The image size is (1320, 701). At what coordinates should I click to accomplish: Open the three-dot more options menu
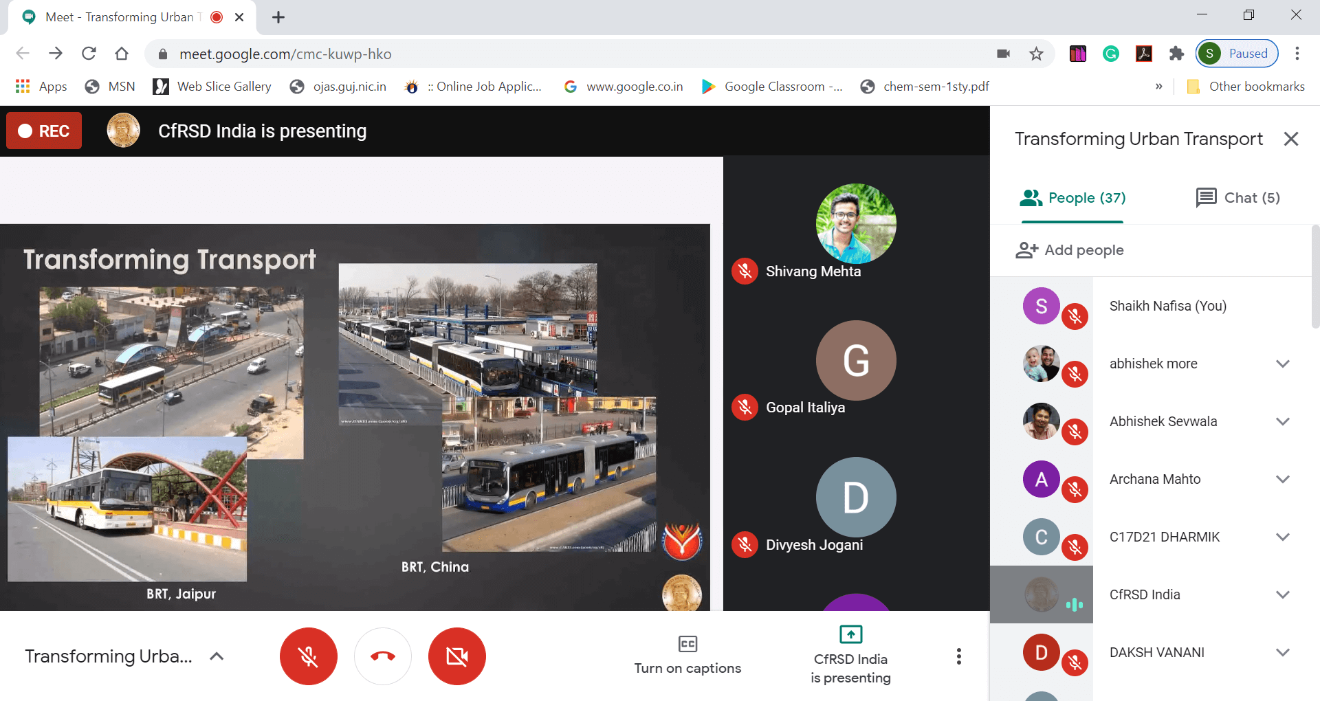pyautogui.click(x=958, y=656)
